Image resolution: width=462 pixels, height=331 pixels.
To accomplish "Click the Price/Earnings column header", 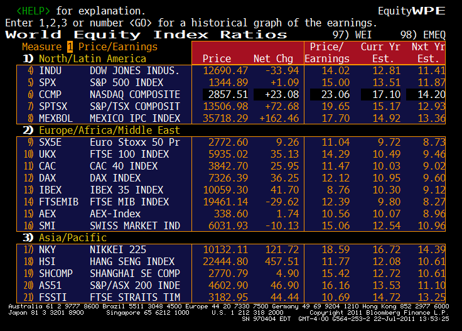I will [x=327, y=53].
